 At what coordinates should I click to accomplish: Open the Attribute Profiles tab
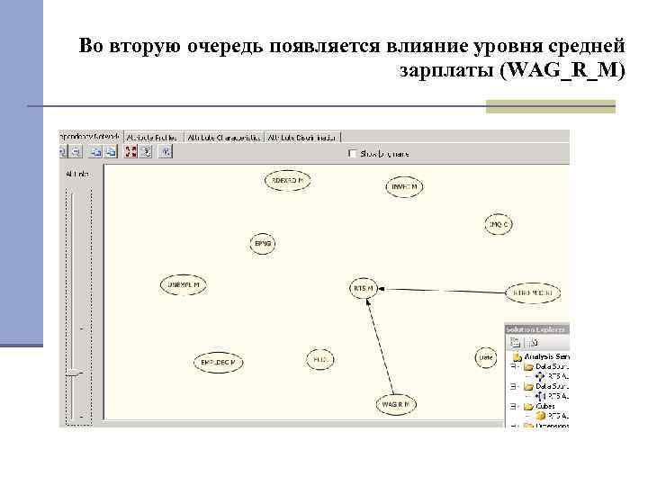click(152, 137)
